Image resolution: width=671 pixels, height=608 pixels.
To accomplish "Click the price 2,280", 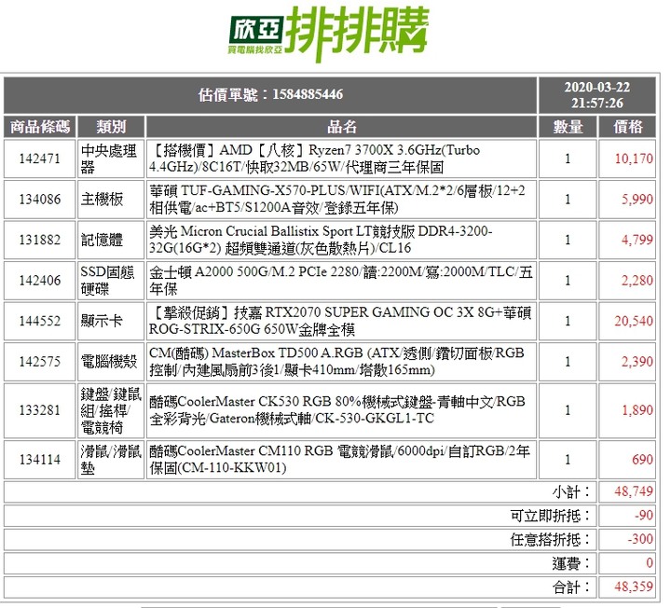I will tap(637, 281).
